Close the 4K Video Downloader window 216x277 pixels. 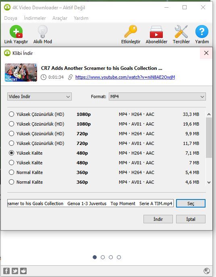(203, 7)
